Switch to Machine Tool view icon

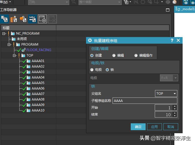pyautogui.click(x=14, y=19)
